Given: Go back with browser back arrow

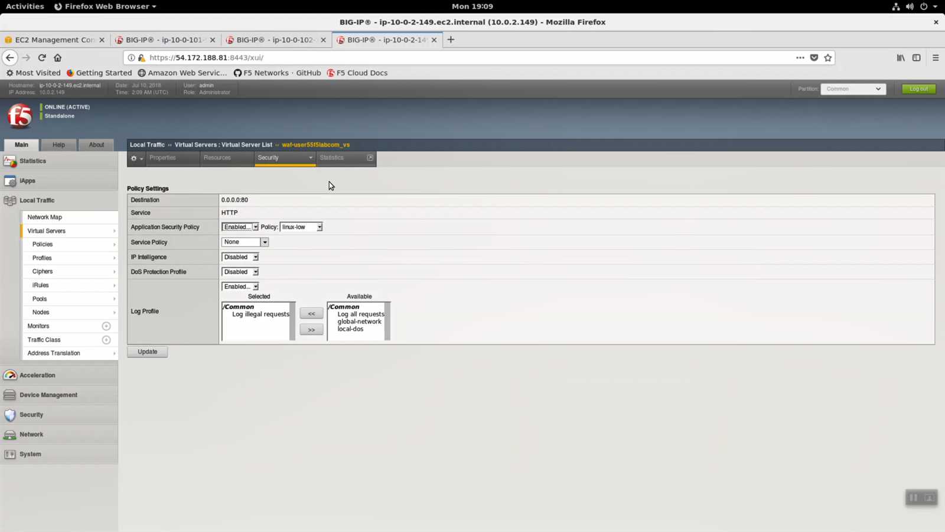Looking at the screenshot, I should tap(10, 57).
